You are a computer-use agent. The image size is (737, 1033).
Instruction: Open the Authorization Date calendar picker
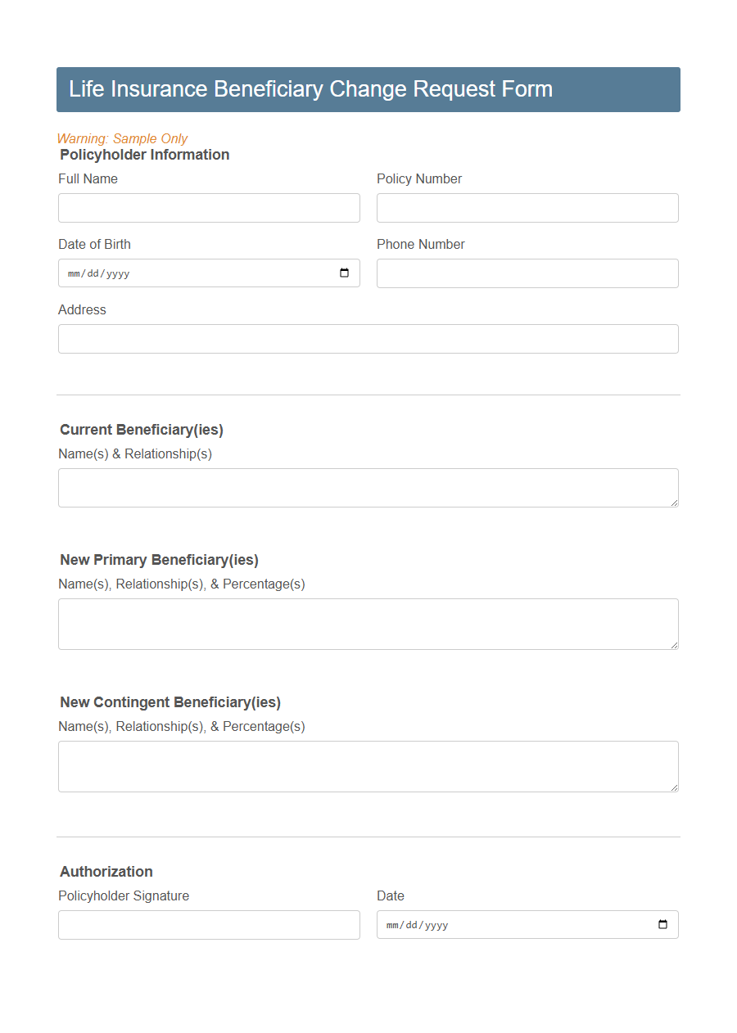(662, 924)
